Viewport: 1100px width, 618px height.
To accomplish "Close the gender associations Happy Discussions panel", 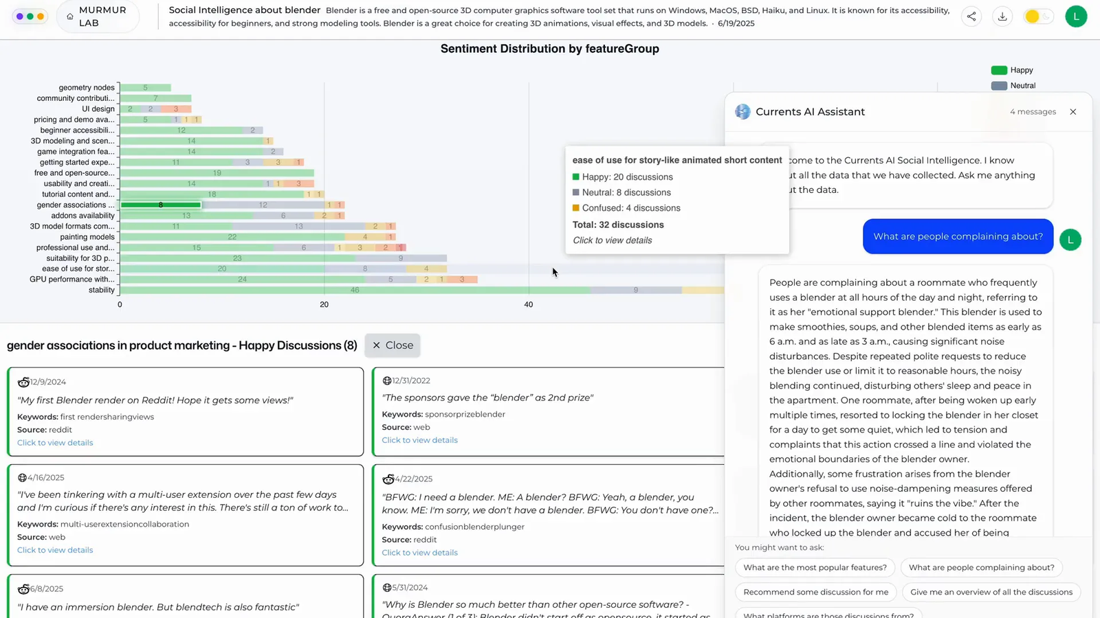I will click(392, 345).
